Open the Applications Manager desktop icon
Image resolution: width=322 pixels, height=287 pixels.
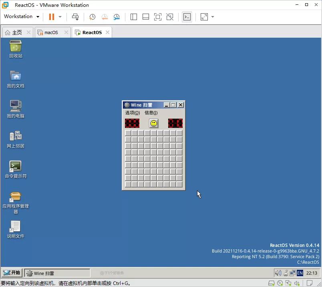pyautogui.click(x=16, y=199)
